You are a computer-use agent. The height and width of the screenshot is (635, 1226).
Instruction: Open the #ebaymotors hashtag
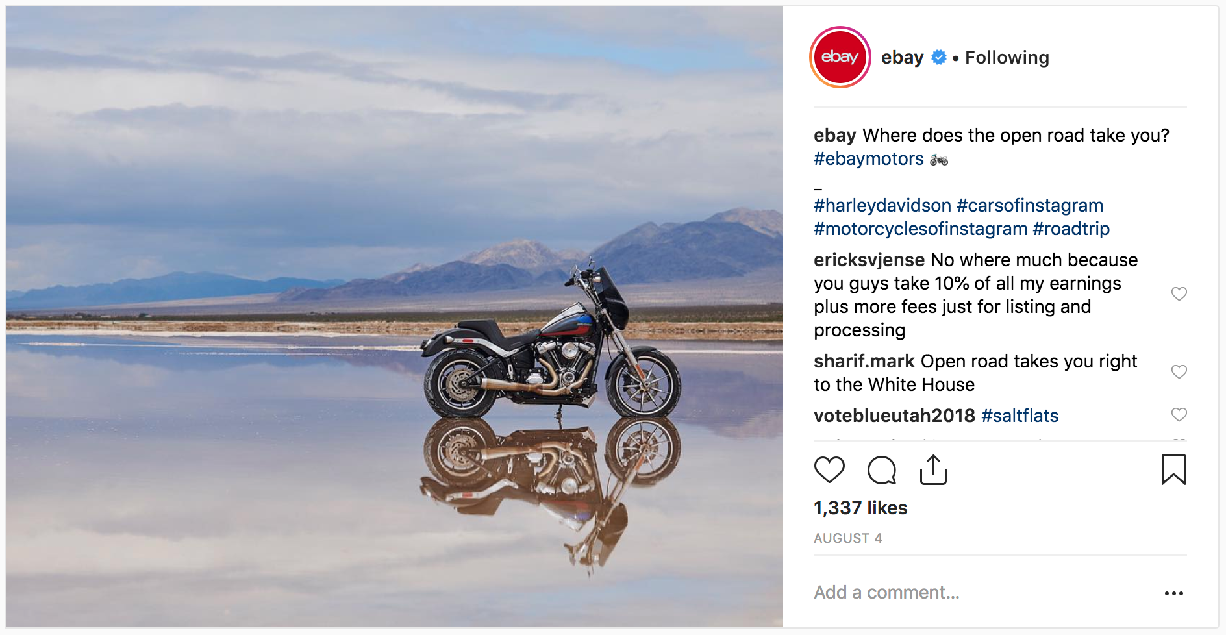tap(868, 159)
